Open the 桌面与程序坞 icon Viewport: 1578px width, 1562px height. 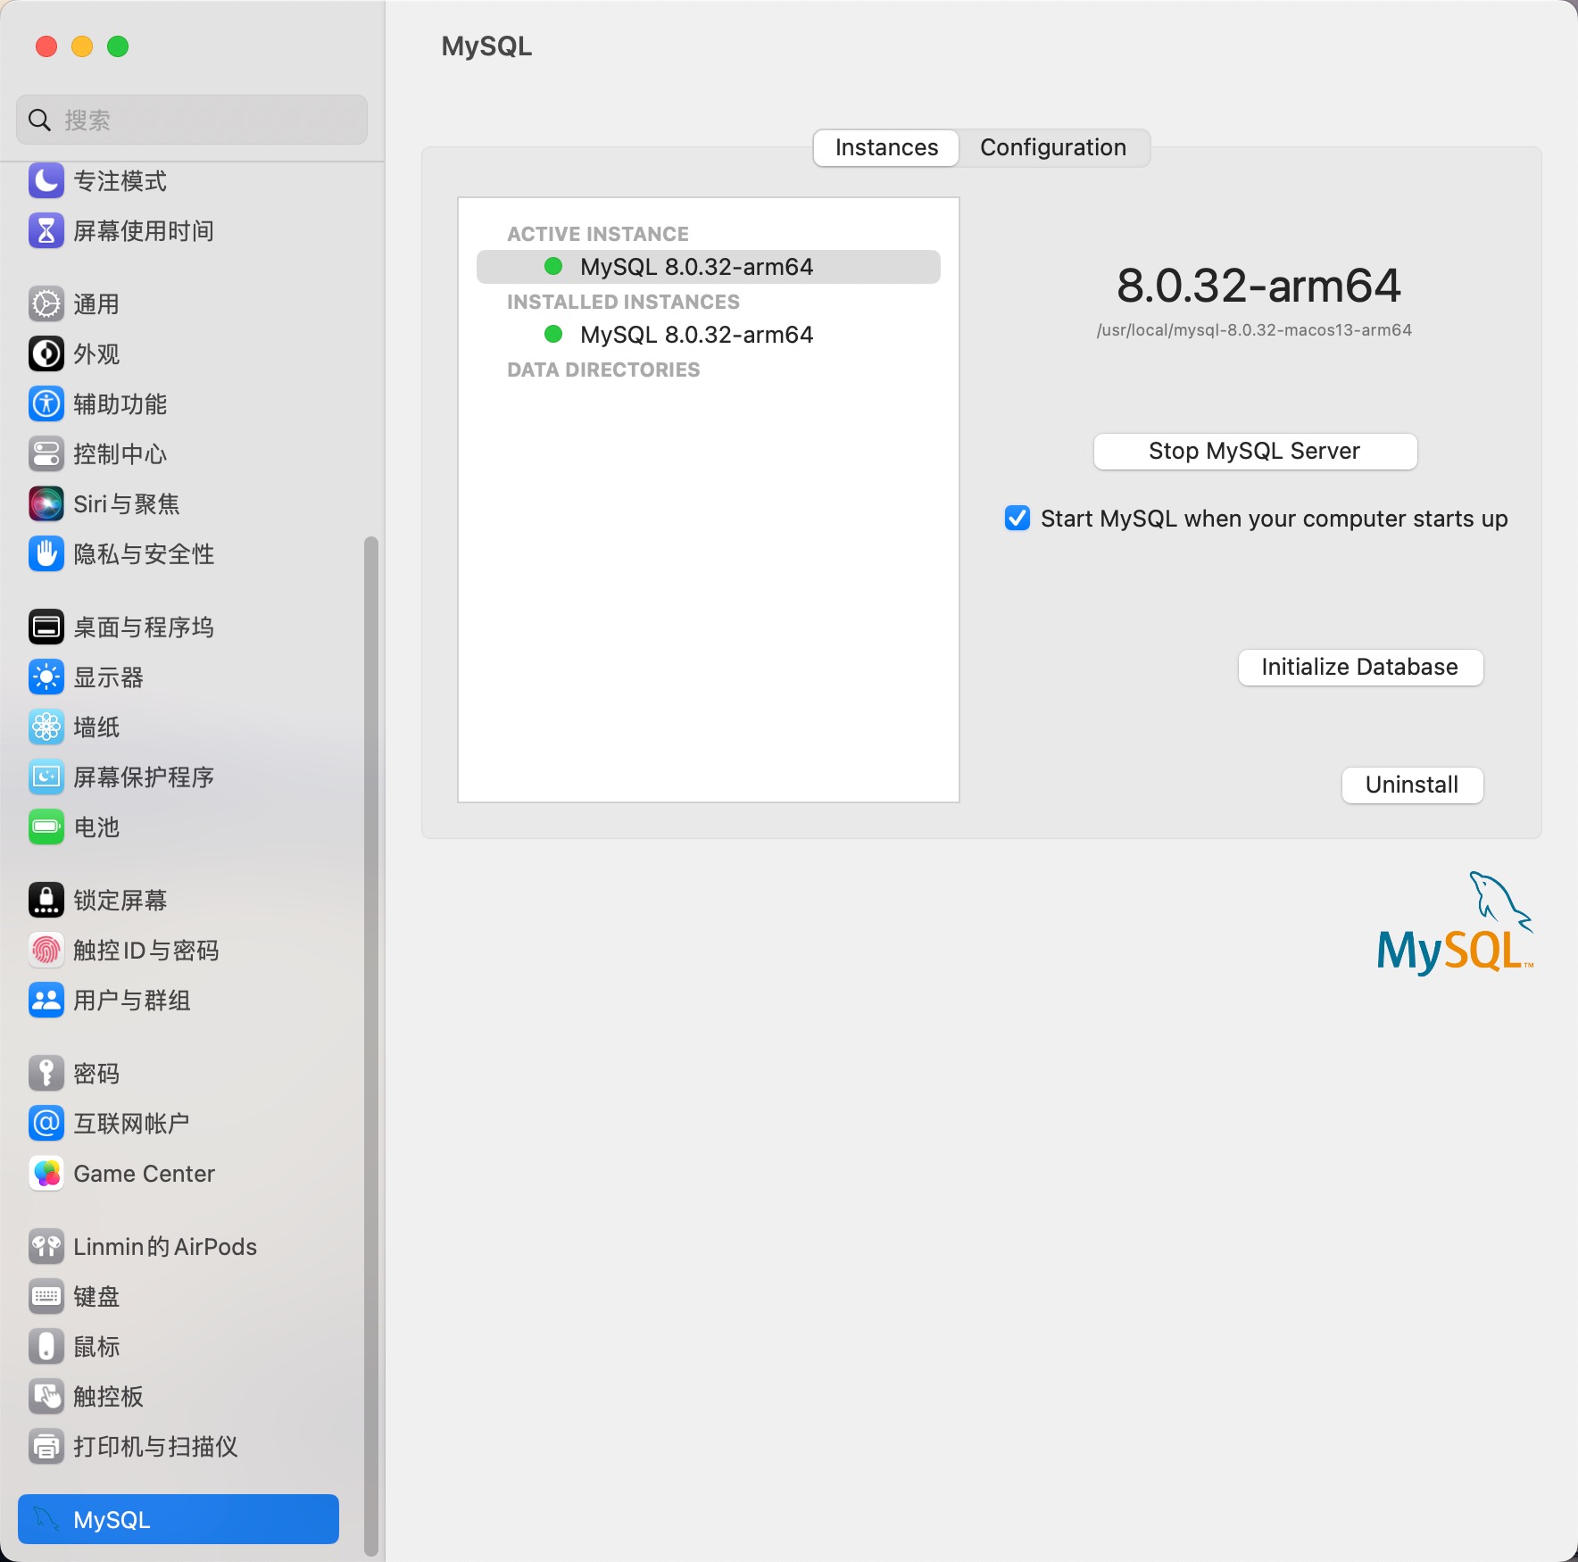pyautogui.click(x=46, y=627)
